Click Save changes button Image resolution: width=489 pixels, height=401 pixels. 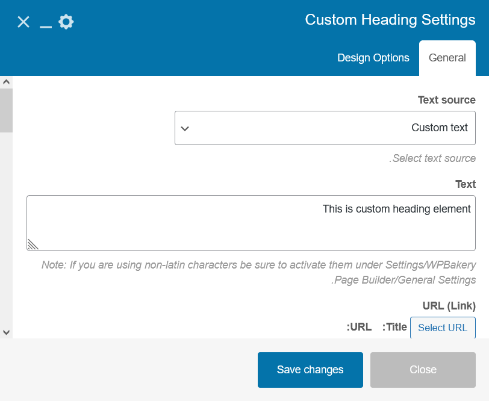[x=310, y=370]
